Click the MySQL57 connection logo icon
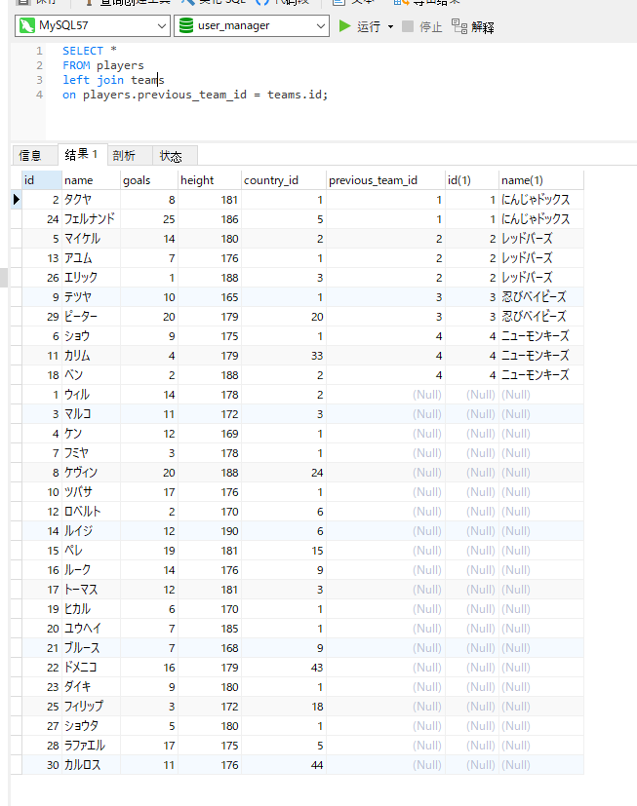This screenshot has height=806, width=637. tap(26, 25)
